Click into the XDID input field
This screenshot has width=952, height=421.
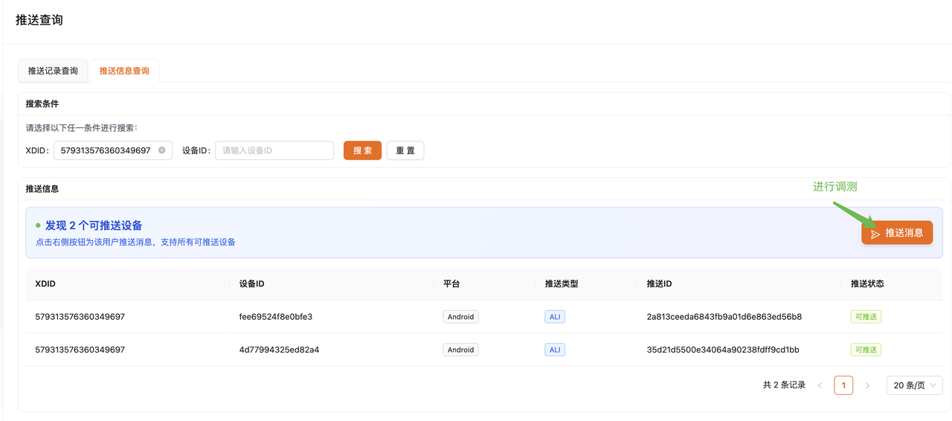point(105,150)
